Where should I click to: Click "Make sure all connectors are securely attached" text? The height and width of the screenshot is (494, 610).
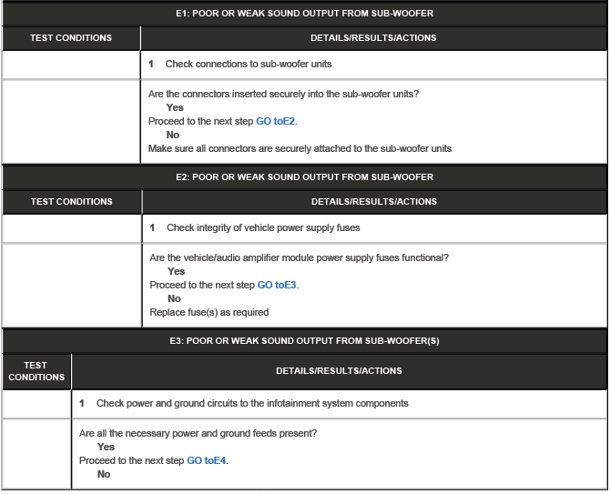click(300, 148)
